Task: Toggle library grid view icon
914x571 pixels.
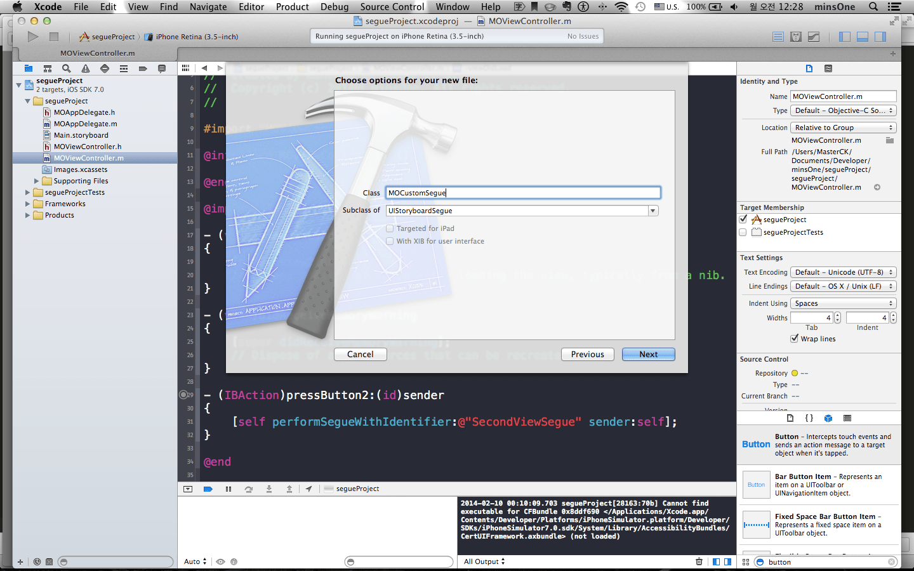Action: coord(746,562)
